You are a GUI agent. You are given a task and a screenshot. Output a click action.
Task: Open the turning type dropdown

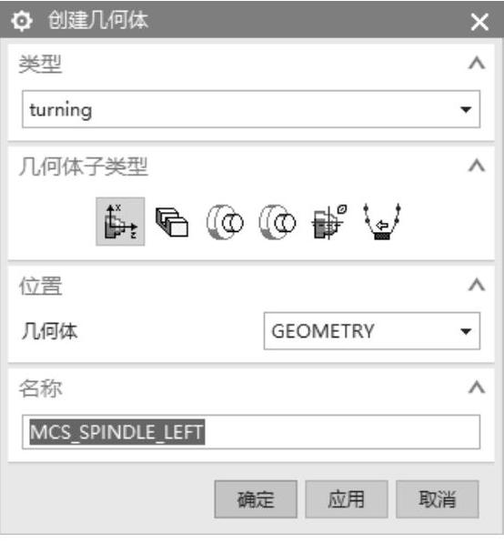click(251, 109)
